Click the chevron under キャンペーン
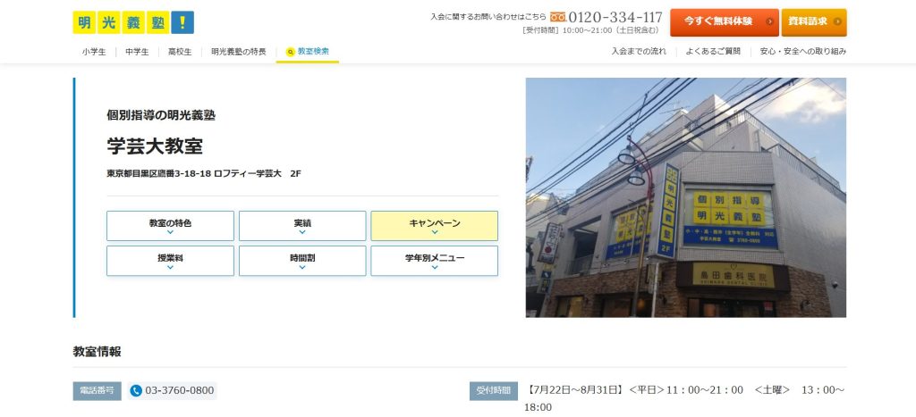The width and height of the screenshot is (916, 417). pos(435,232)
